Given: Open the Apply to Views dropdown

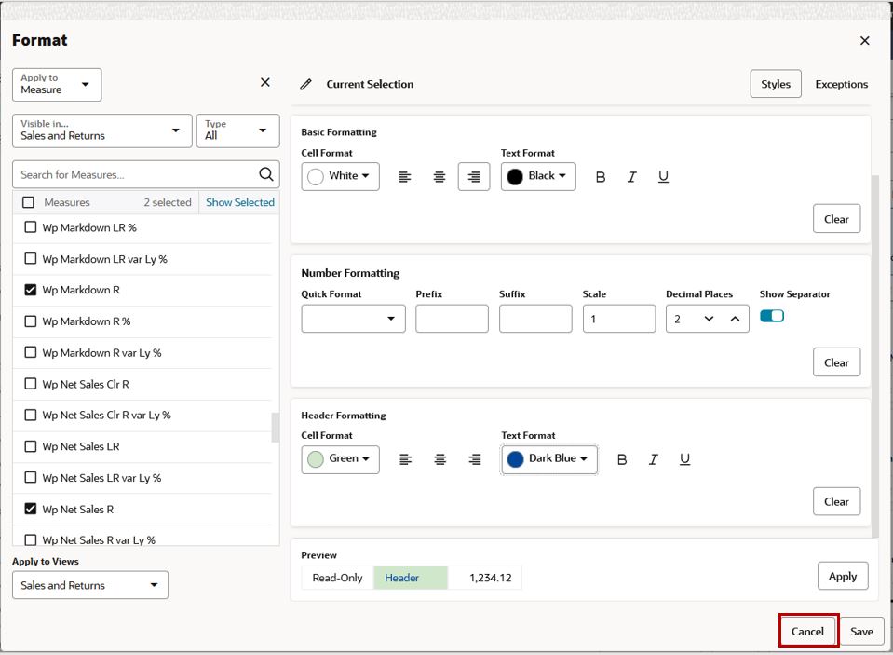Looking at the screenshot, I should (x=90, y=585).
